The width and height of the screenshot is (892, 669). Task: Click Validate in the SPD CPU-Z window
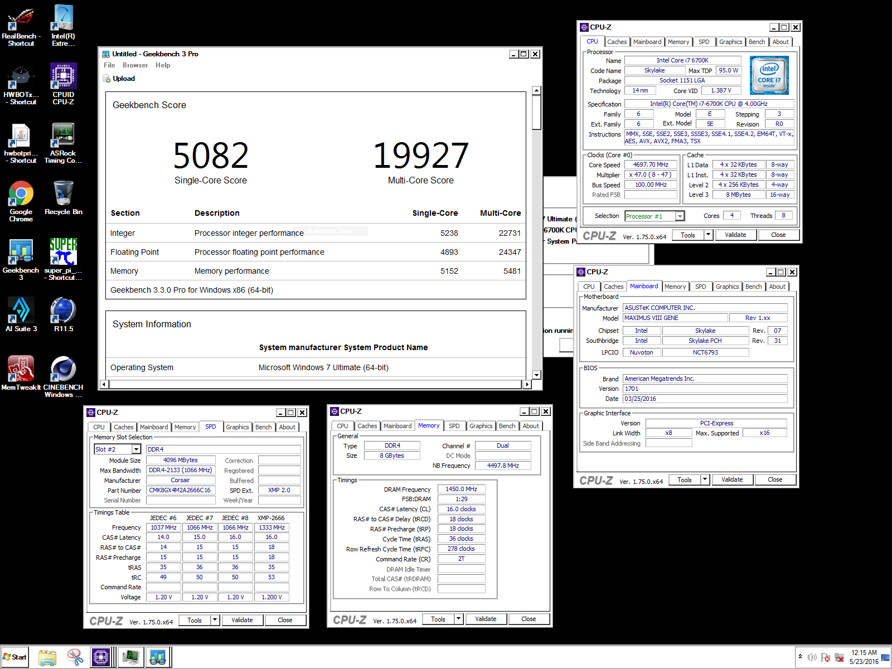point(242,620)
